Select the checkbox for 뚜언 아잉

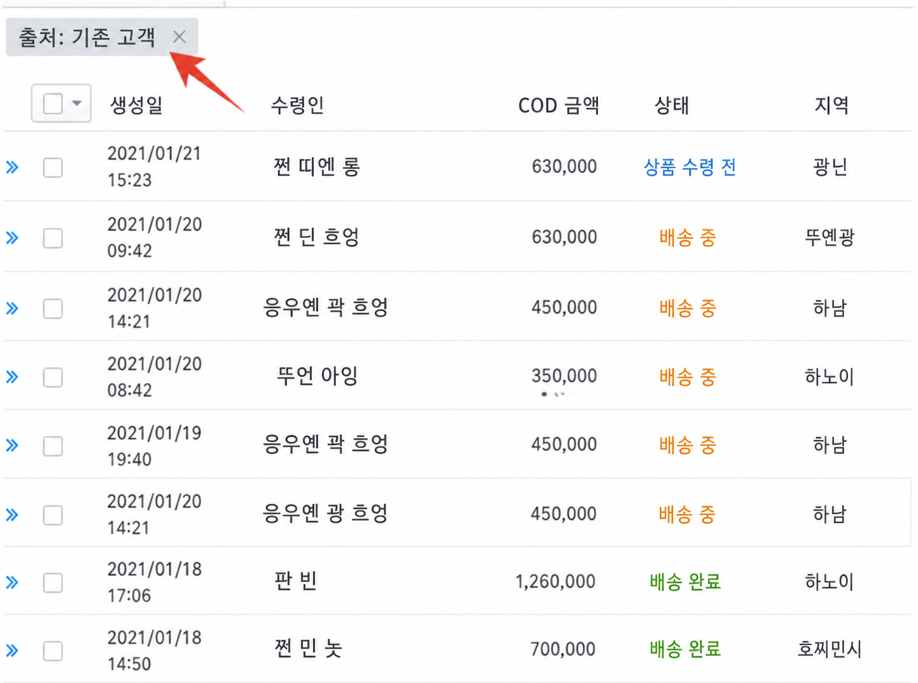[x=53, y=377]
